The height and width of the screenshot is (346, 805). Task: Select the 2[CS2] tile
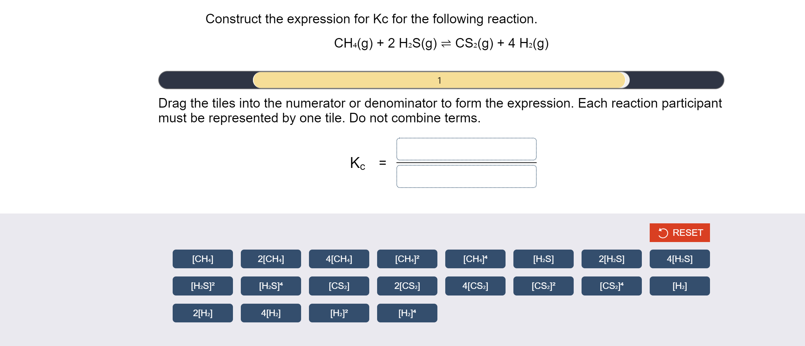(407, 286)
